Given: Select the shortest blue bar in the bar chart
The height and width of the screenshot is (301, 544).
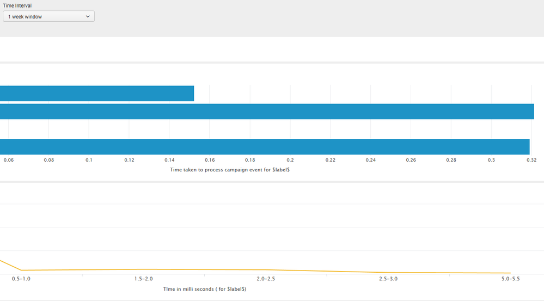Looking at the screenshot, I should pyautogui.click(x=97, y=94).
